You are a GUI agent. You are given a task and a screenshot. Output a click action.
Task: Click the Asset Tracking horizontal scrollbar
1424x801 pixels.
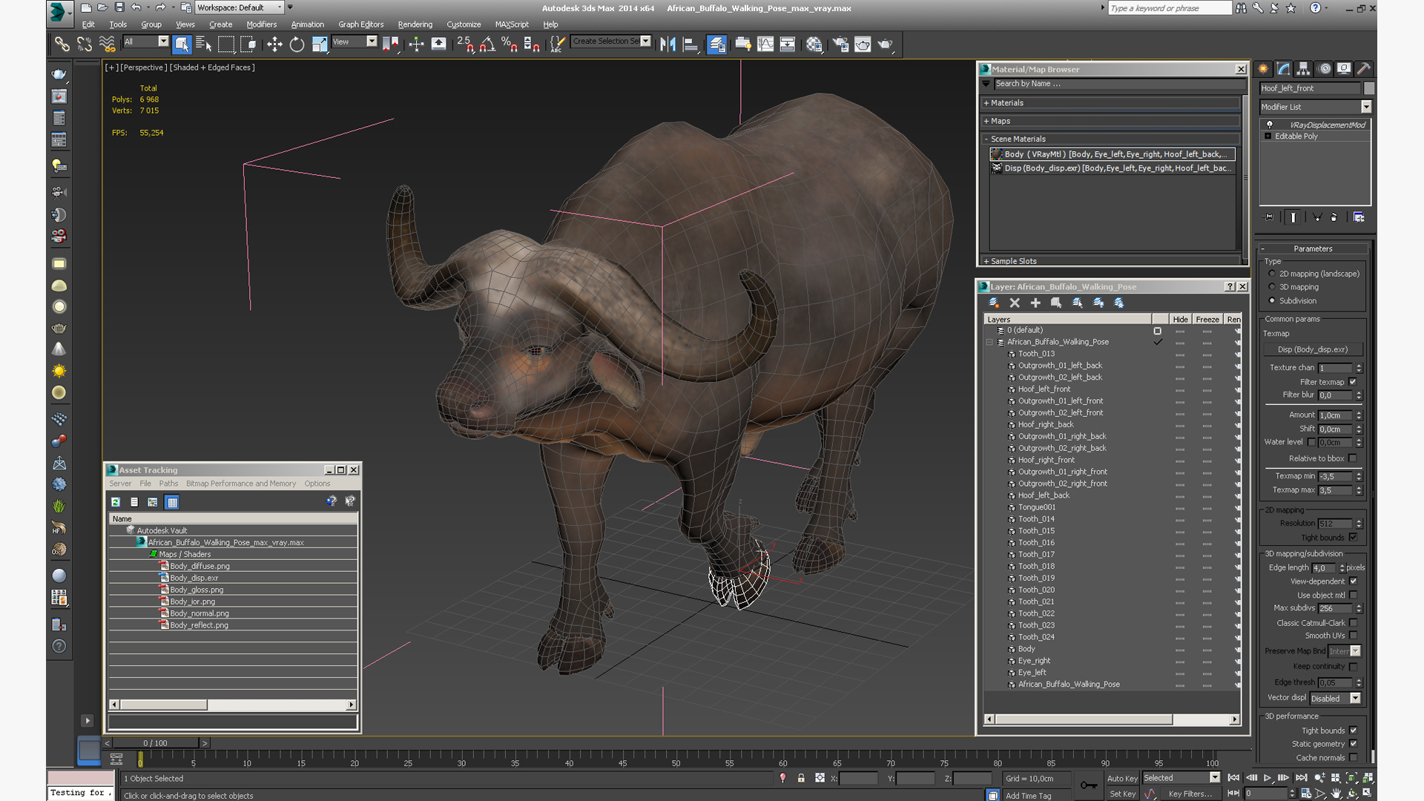point(233,705)
